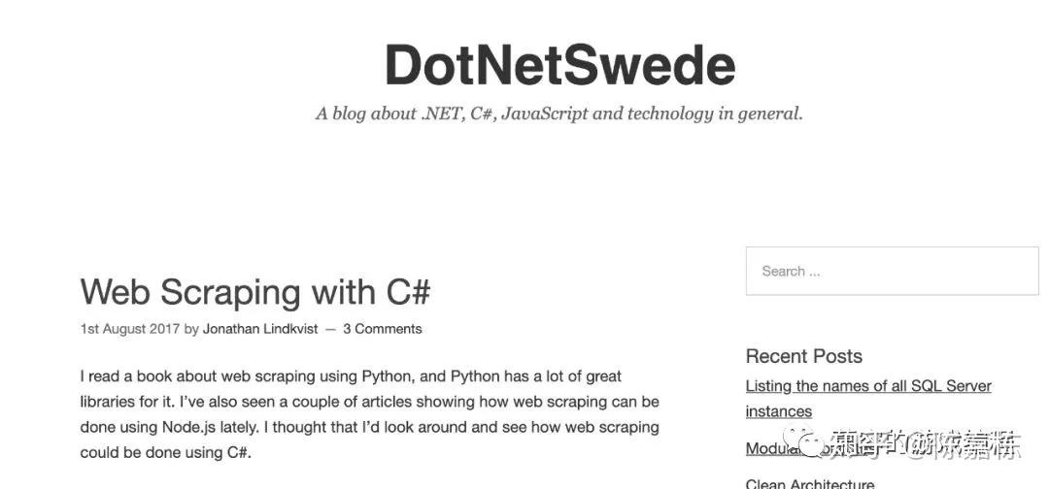
Task: Click "could be done using C#." excerpt line
Action: click(x=165, y=452)
